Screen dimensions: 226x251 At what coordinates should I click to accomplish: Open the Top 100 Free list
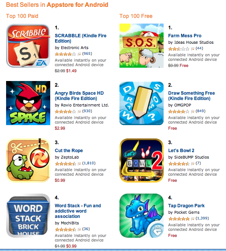pyautogui.click(x=136, y=16)
